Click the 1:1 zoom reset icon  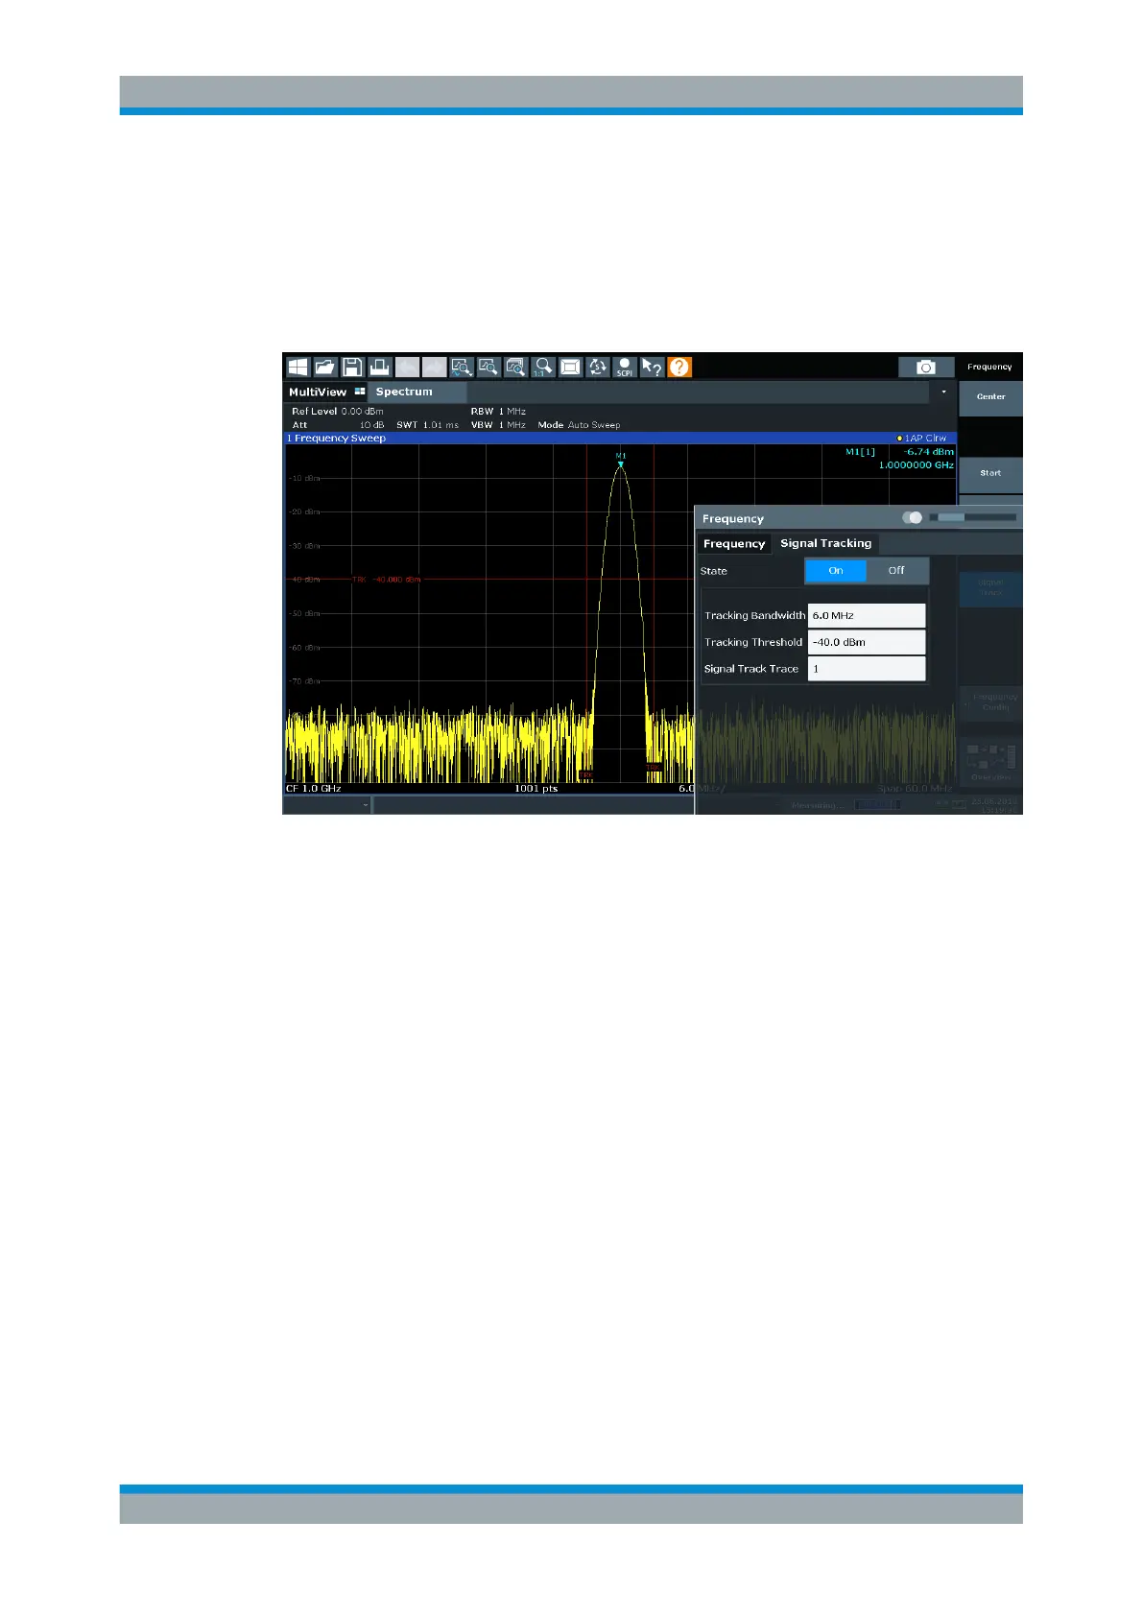543,367
